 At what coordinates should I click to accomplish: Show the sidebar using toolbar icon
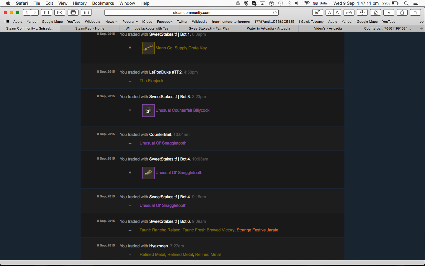(46, 12)
